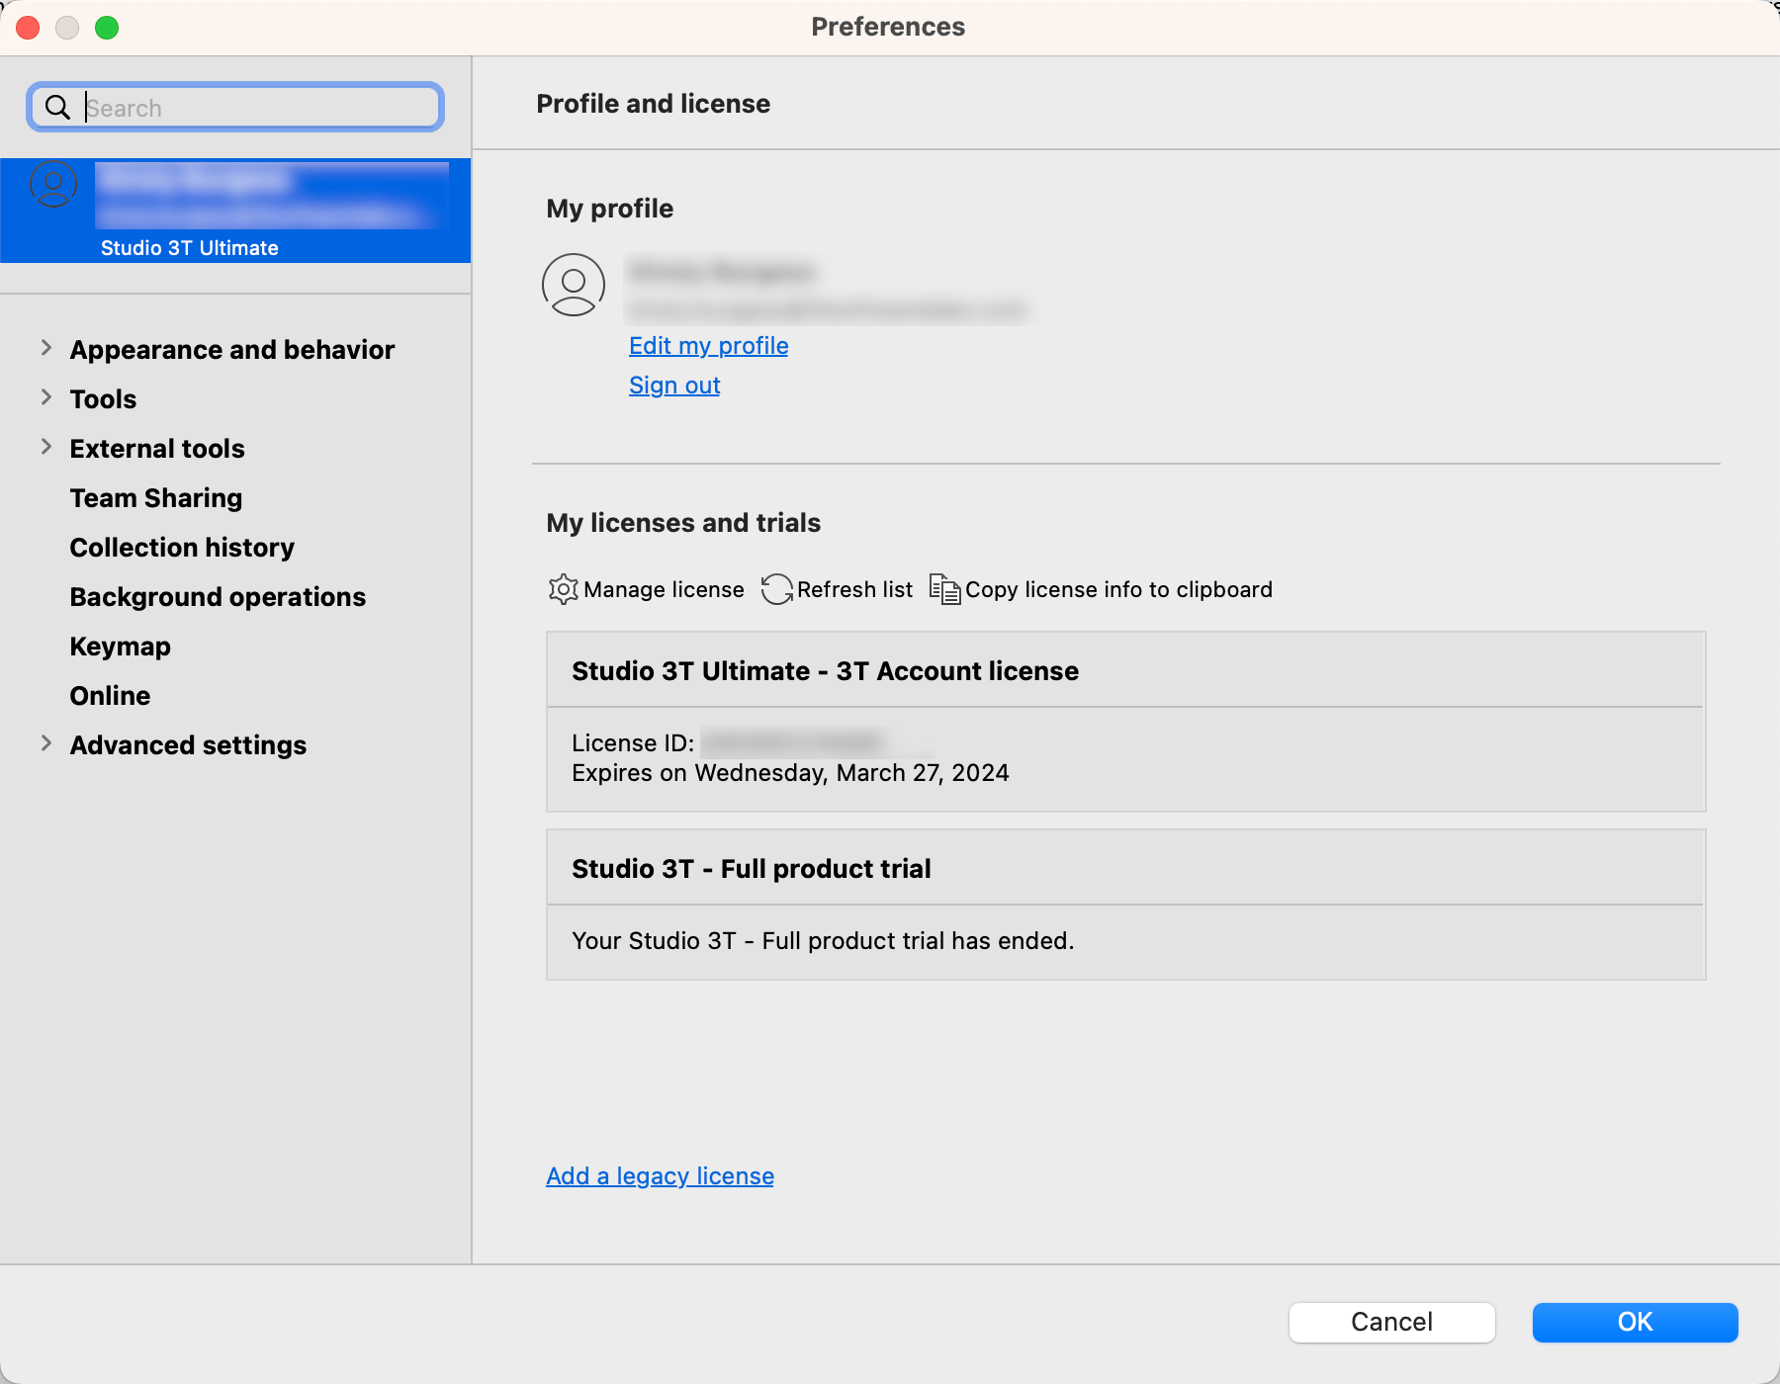Select the Online preferences item

pos(111,696)
